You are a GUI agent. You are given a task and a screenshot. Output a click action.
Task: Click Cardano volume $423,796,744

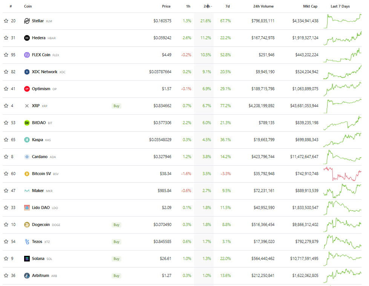tap(263, 157)
